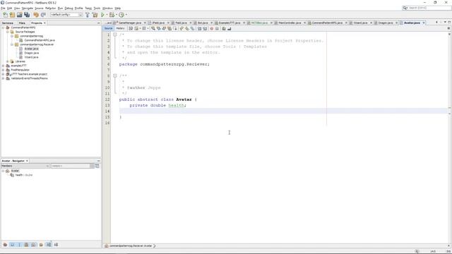This screenshot has width=452, height=254.
Task: Click the Avatar class icon in Navigator
Action: 8,171
